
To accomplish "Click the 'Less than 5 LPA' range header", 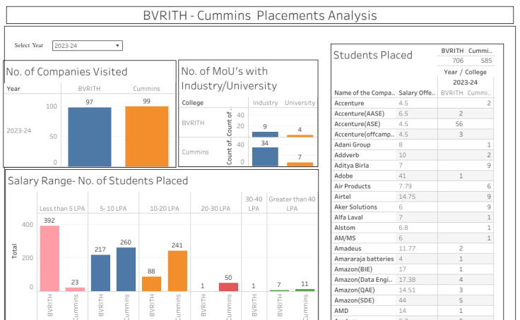I will pos(62,209).
